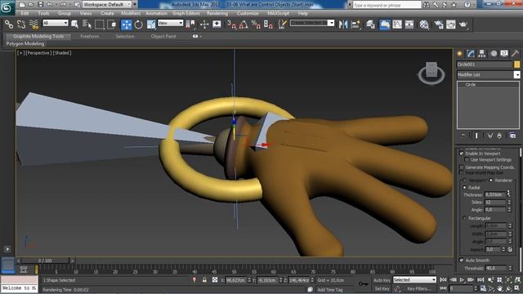The height and width of the screenshot is (294, 523).
Task: Click the Unlink Selection icon
Action: [x=21, y=24]
